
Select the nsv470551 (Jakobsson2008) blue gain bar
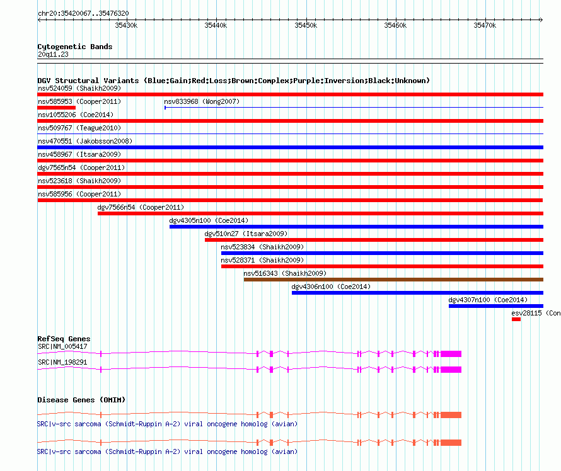click(290, 147)
